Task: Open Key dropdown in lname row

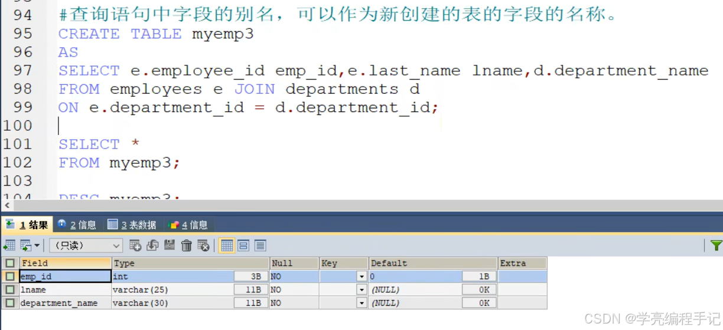Action: 361,290
